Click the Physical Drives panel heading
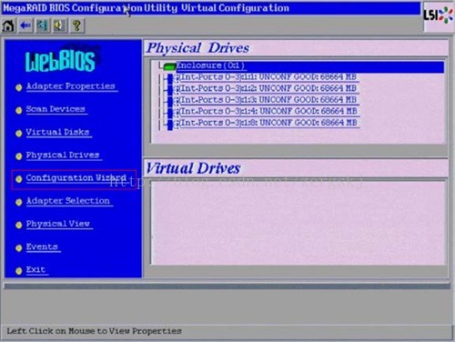Viewport: 455px width, 342px height. pyautogui.click(x=198, y=48)
